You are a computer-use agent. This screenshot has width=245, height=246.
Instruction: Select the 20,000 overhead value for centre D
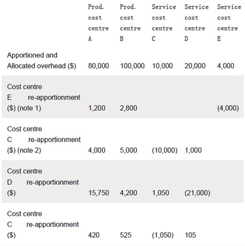[195, 66]
